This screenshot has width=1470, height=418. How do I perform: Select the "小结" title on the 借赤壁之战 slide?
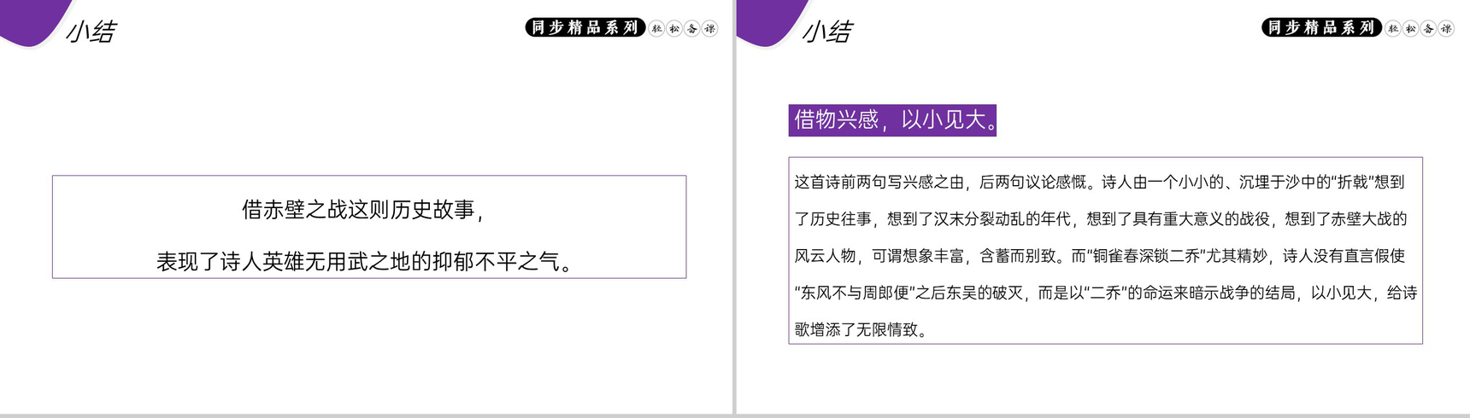click(x=91, y=32)
